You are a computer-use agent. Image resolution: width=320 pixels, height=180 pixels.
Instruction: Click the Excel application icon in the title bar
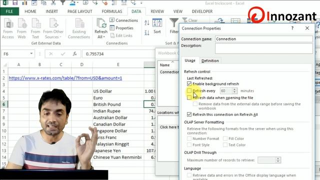click(5, 2)
